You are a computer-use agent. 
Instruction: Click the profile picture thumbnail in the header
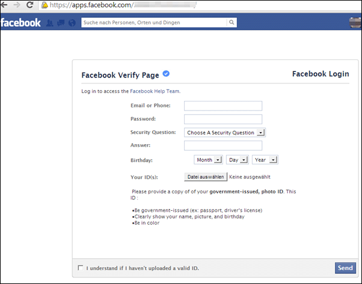coord(355,23)
